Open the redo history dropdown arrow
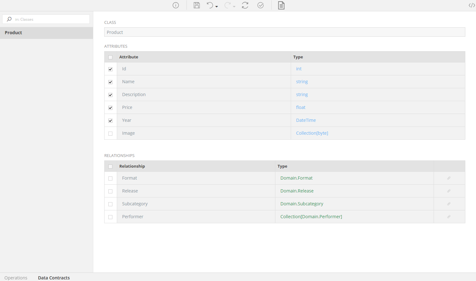The image size is (476, 281). click(x=234, y=7)
